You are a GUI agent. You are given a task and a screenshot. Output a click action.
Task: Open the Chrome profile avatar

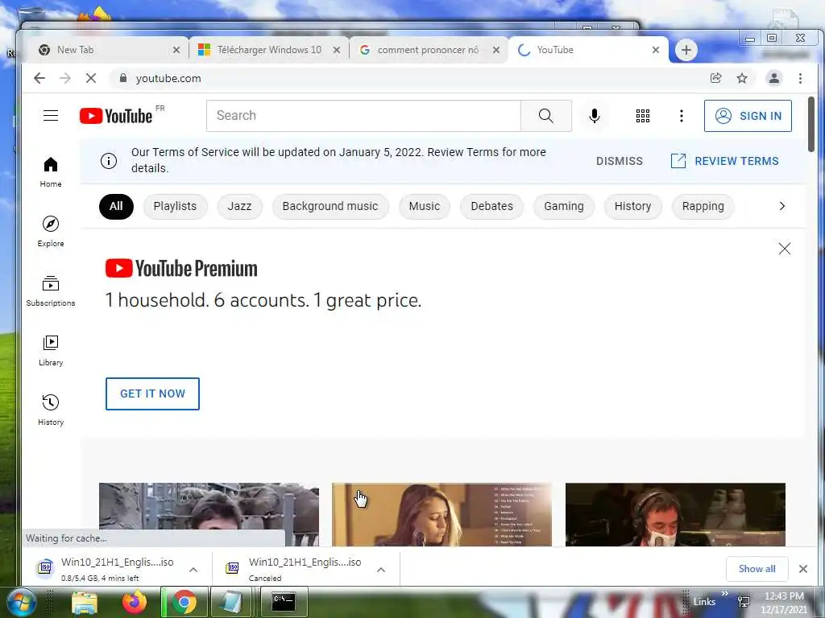click(x=774, y=78)
